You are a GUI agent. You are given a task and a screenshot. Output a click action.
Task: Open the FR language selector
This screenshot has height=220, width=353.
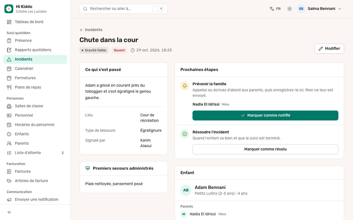coord(275,9)
